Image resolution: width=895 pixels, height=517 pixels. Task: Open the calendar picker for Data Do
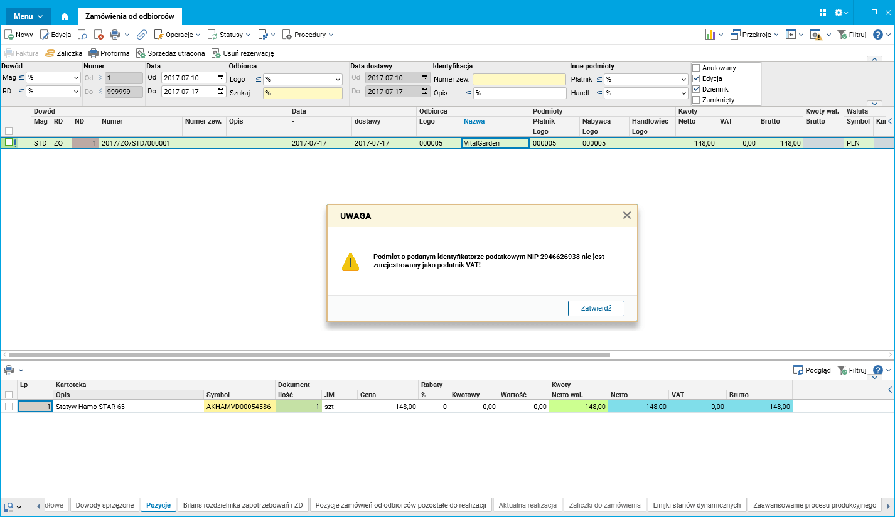(x=220, y=91)
